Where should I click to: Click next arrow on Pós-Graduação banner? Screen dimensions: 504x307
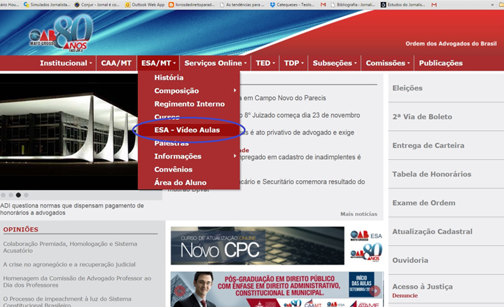point(374,292)
